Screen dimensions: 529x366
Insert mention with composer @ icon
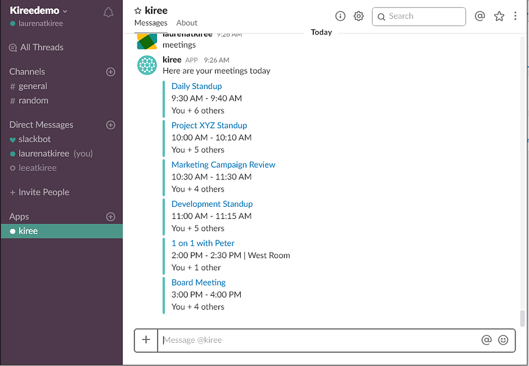click(486, 340)
